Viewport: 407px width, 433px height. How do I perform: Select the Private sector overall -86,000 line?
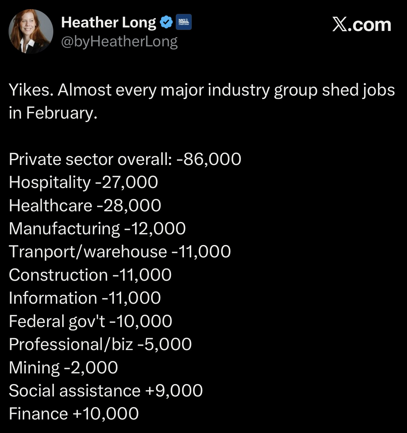tap(125, 159)
